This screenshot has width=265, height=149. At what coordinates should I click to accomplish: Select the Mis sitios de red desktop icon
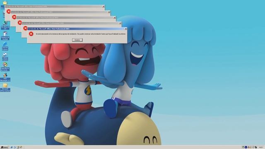tap(5, 25)
